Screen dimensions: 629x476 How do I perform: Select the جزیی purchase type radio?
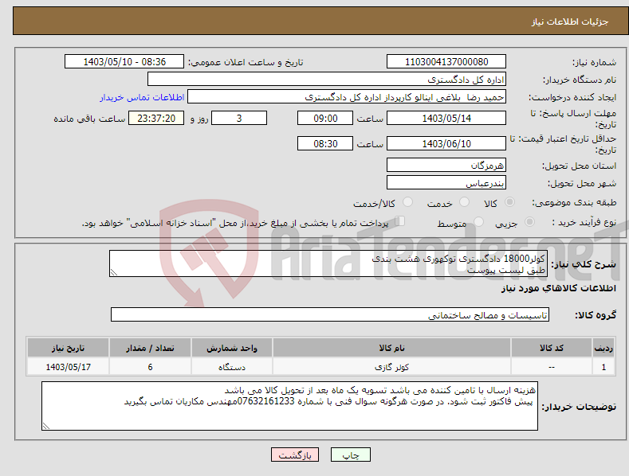point(529,222)
